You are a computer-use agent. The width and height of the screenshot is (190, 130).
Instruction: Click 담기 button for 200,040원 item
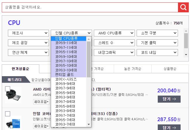coord(169,99)
